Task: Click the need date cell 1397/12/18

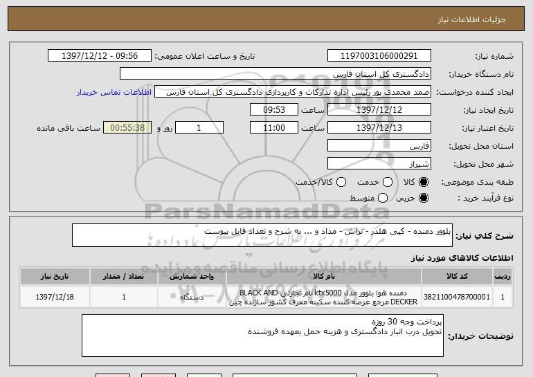Action: click(x=55, y=297)
